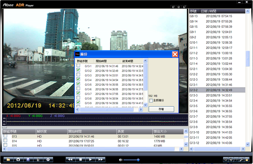The width and height of the screenshot is (253, 164).
Task: Tick the checkbox for group 013
Action: point(5,136)
